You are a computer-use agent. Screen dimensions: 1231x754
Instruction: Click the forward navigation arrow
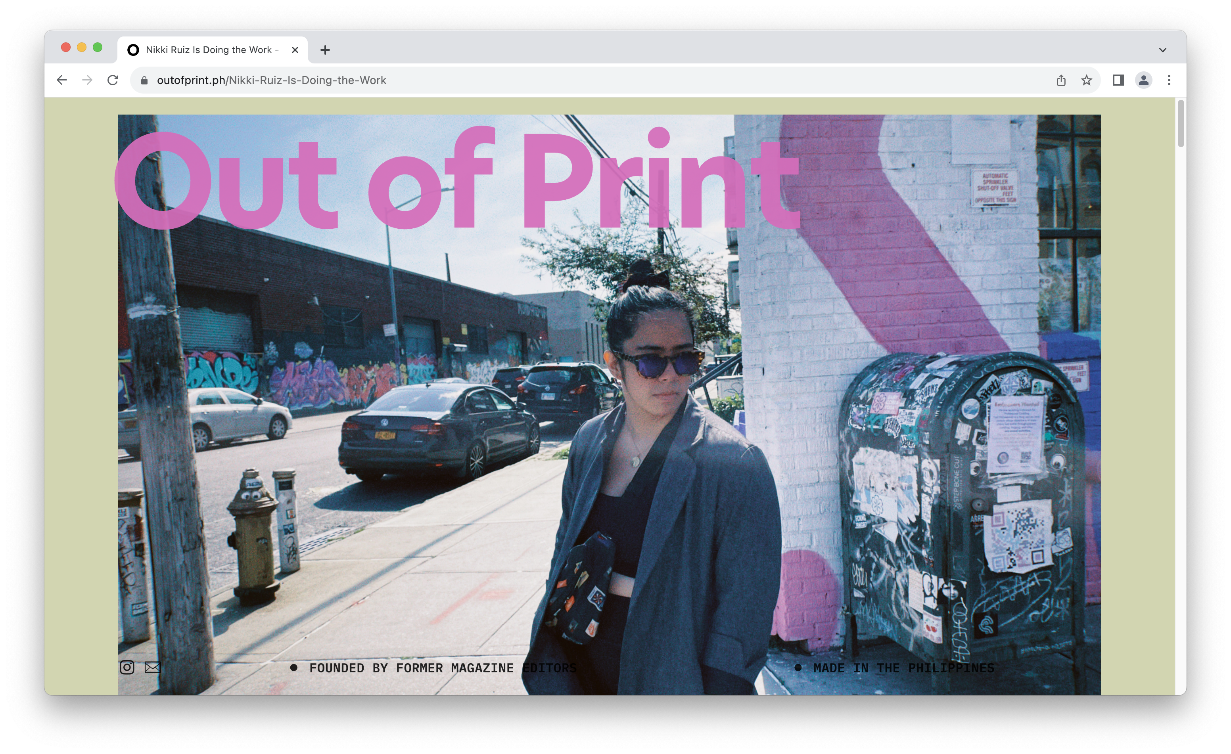point(87,80)
